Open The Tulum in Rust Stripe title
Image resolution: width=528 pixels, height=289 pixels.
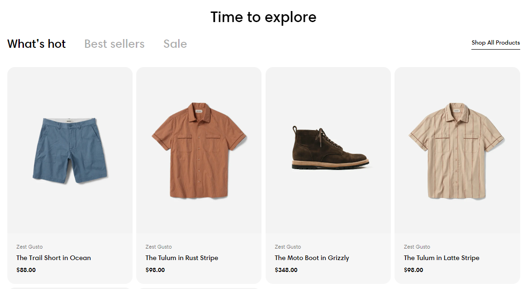(x=182, y=258)
